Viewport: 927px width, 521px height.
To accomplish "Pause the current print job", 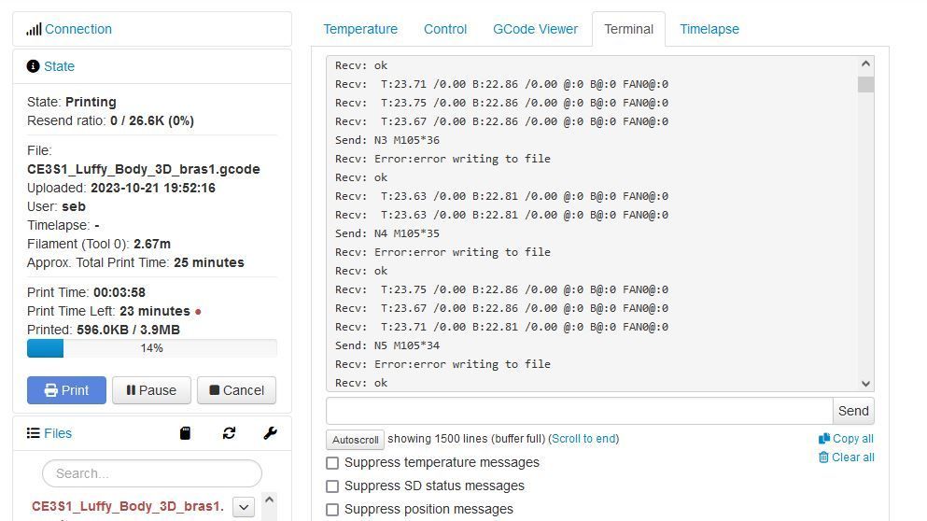I will pyautogui.click(x=151, y=390).
